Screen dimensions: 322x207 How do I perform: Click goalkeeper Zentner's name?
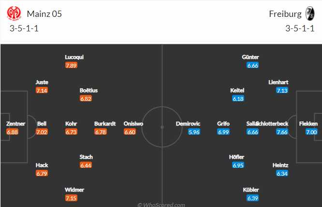pyautogui.click(x=15, y=124)
